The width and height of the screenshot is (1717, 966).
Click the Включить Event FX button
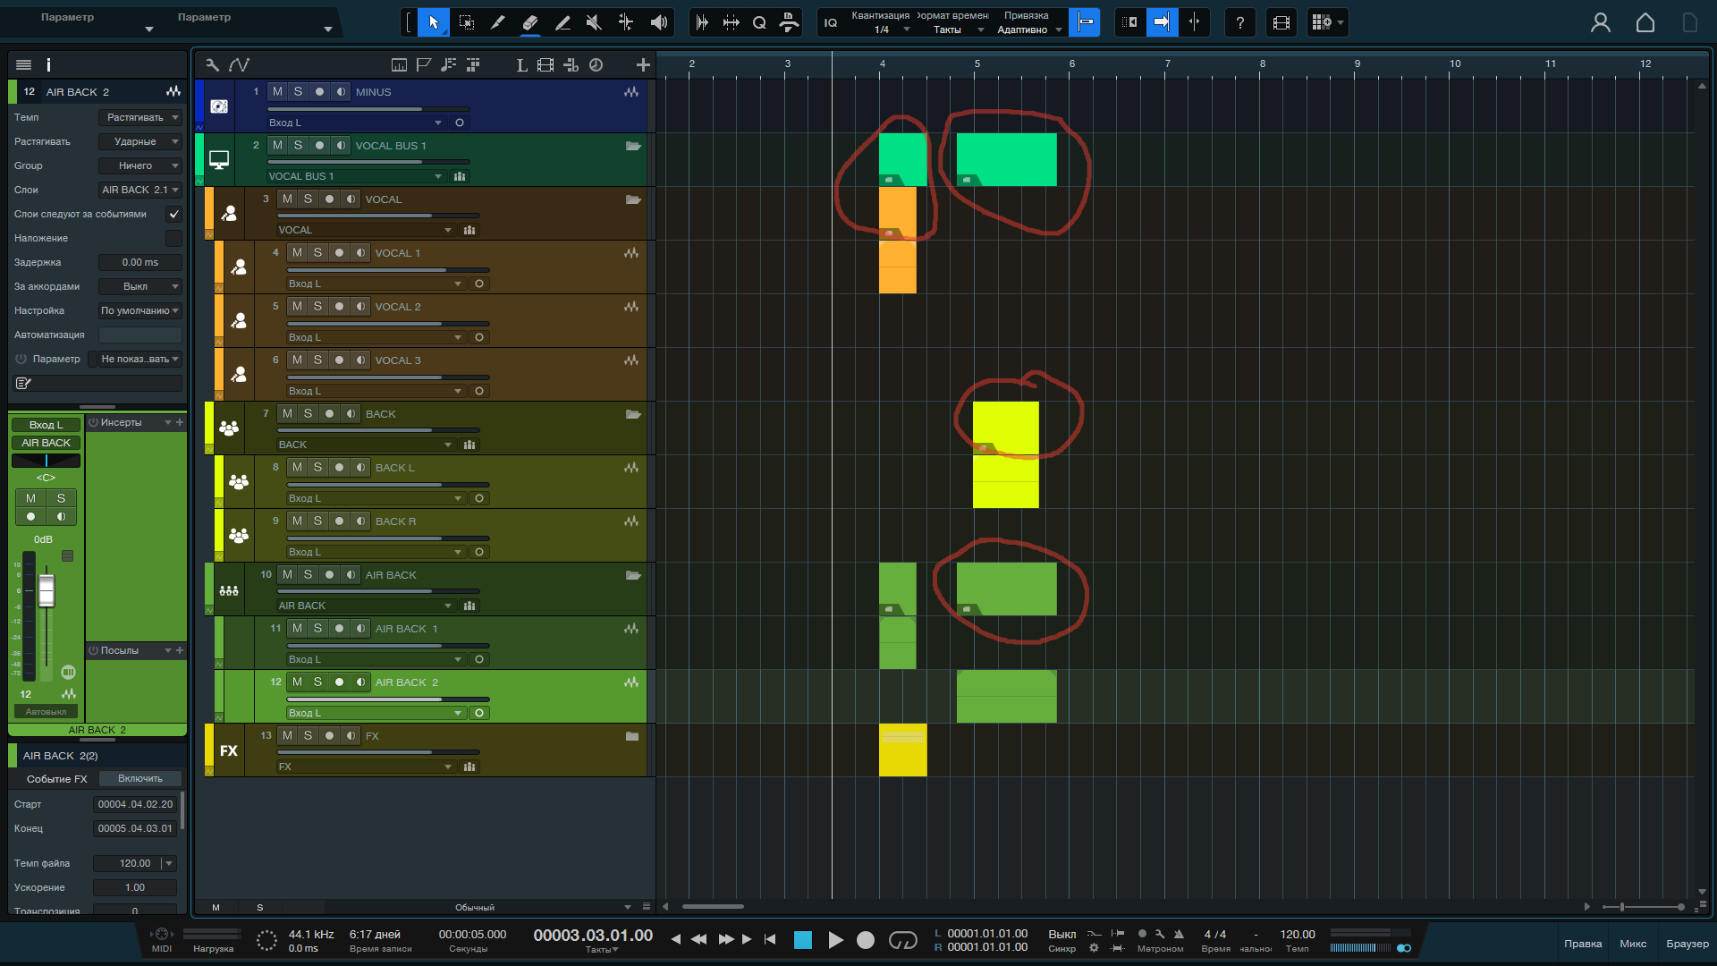[x=140, y=779]
